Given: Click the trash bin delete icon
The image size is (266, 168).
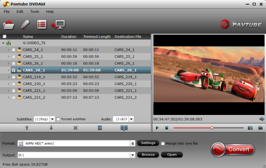Looking at the screenshot, I should coord(100,128).
